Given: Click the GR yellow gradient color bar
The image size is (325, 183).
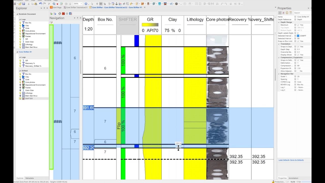Looking at the screenshot, I should click(x=150, y=25).
